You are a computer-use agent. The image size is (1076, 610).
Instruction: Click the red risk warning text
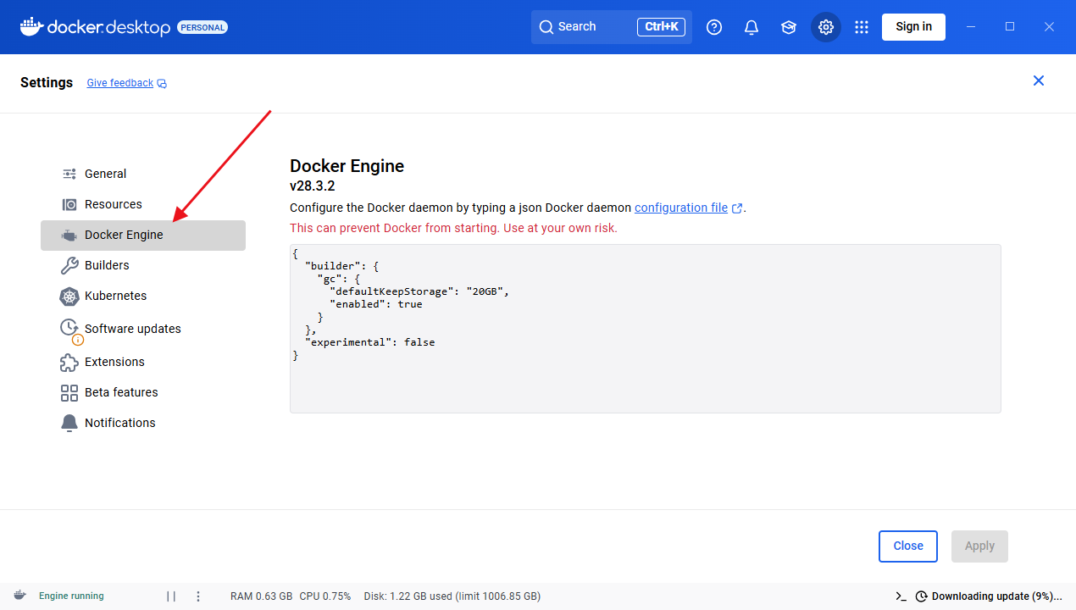pos(453,229)
